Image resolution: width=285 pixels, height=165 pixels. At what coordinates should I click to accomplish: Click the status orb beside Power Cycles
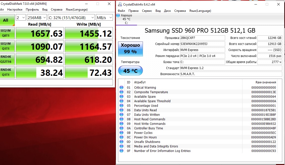coord(121,133)
